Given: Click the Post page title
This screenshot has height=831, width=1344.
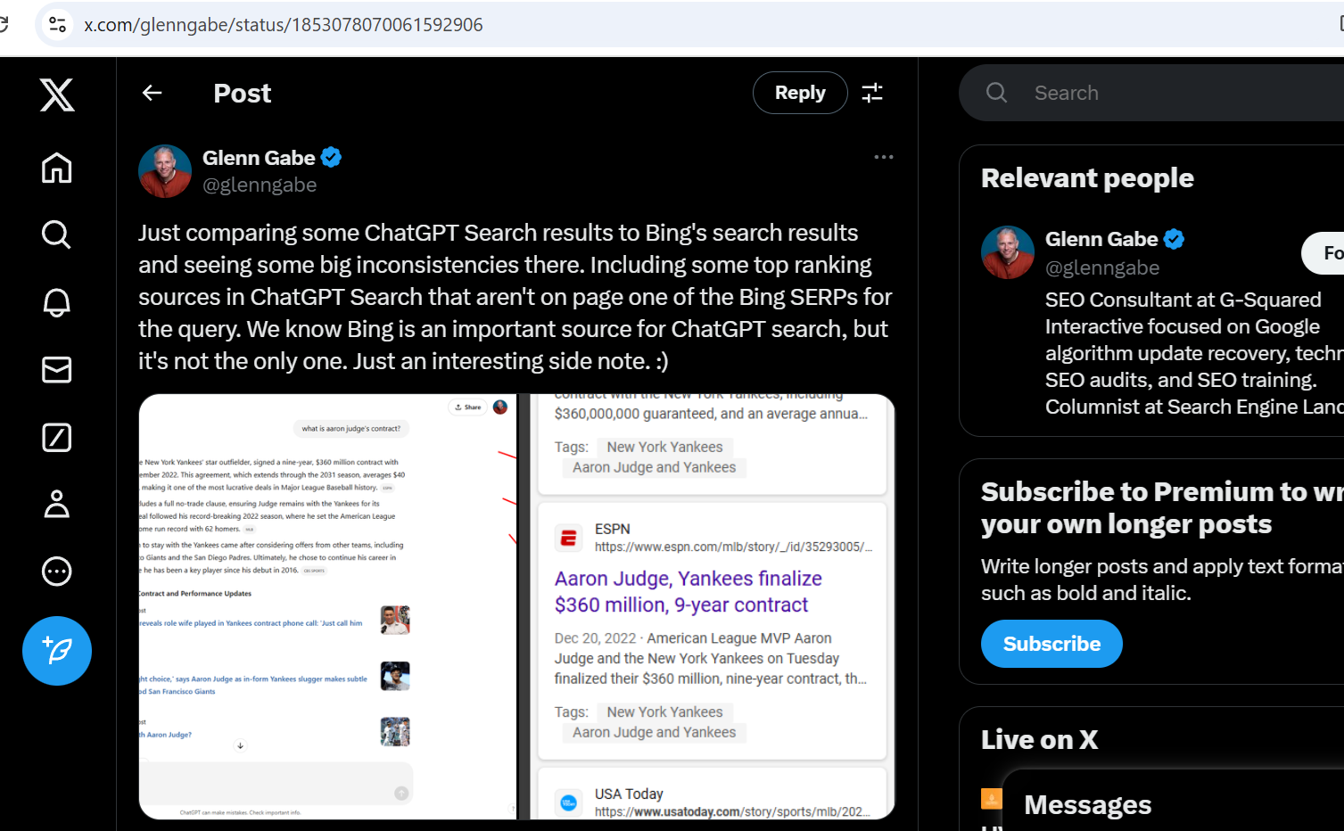Looking at the screenshot, I should click(x=243, y=93).
